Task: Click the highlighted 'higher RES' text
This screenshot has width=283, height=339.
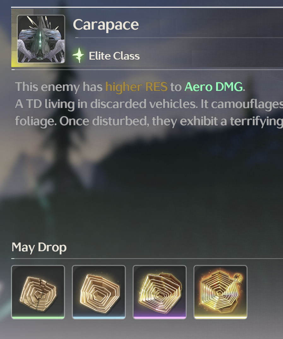Action: pyautogui.click(x=136, y=87)
